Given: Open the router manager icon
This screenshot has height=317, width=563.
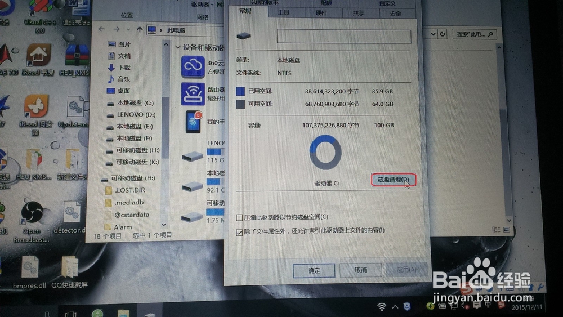Looking at the screenshot, I should coord(193,93).
